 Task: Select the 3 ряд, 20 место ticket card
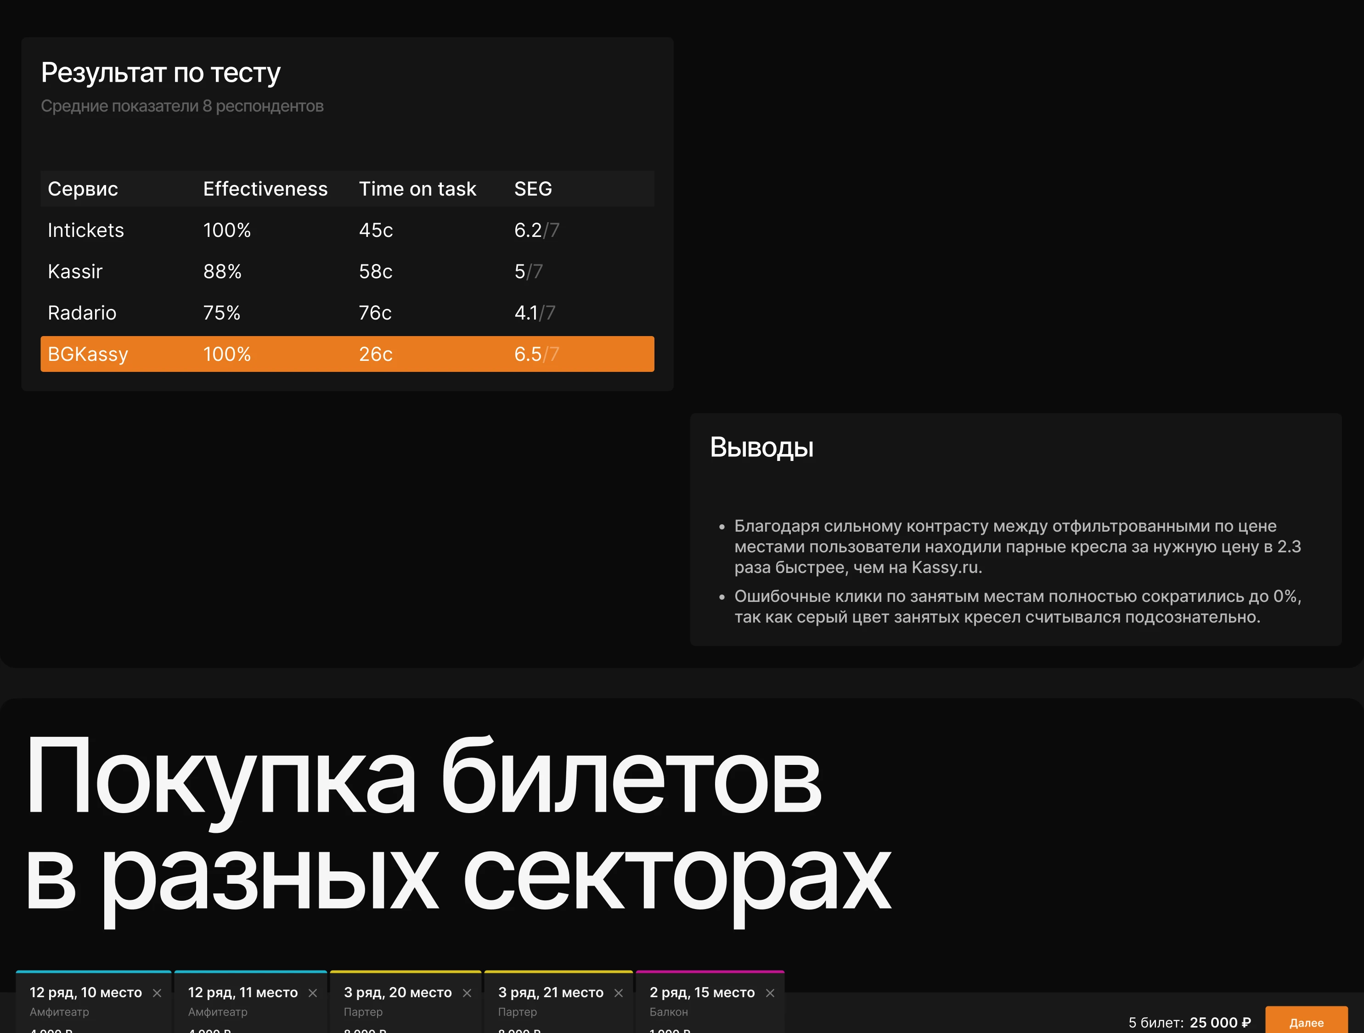pos(406,1002)
